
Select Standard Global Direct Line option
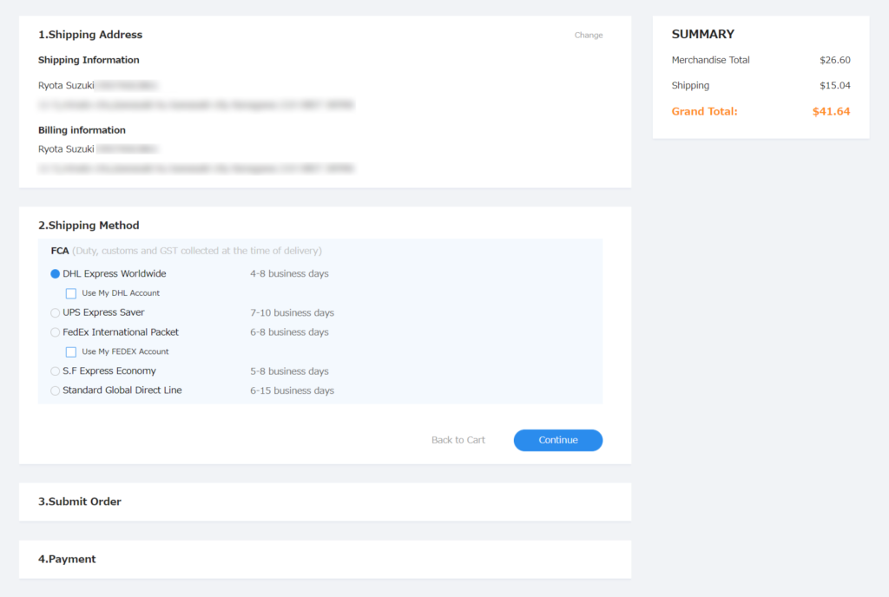(56, 391)
